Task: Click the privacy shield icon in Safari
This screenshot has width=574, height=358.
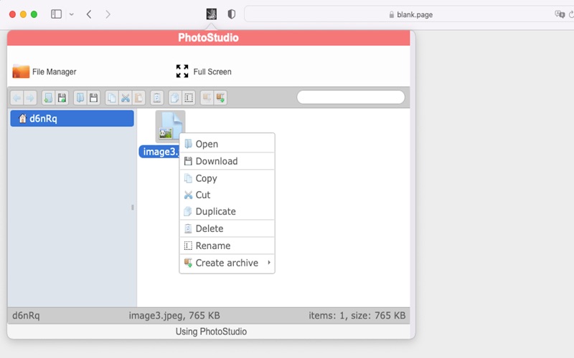Action: point(231,14)
